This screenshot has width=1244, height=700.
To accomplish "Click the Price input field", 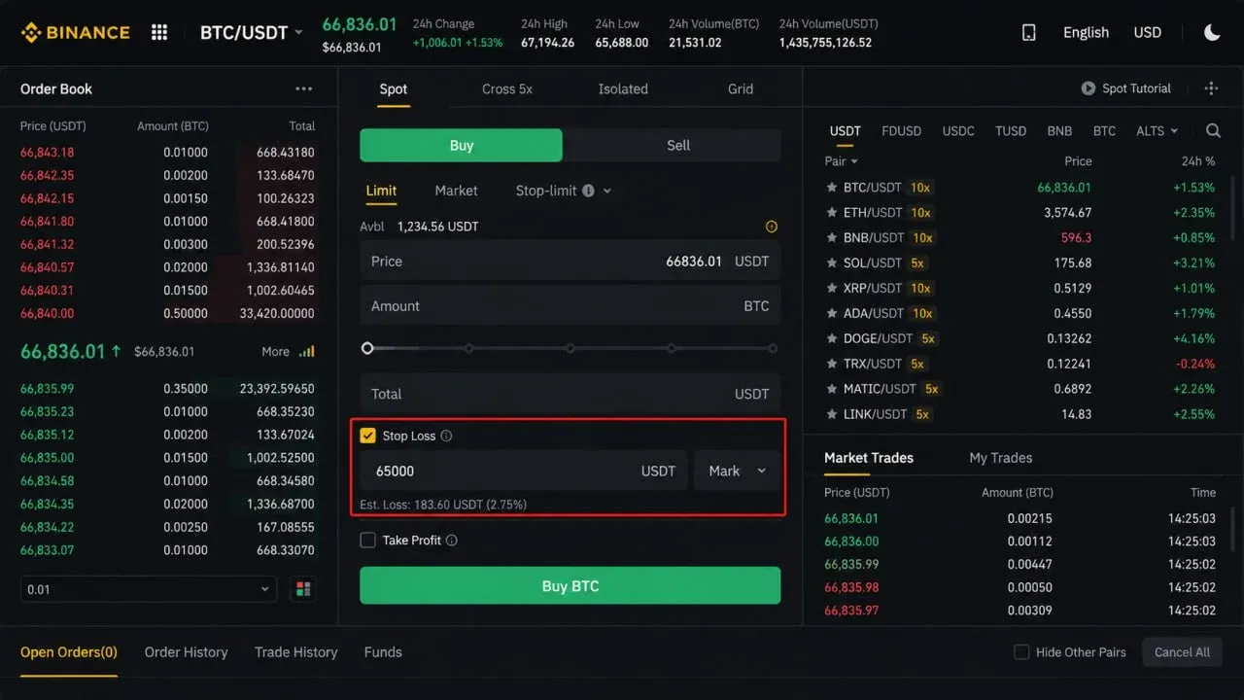I will point(570,262).
